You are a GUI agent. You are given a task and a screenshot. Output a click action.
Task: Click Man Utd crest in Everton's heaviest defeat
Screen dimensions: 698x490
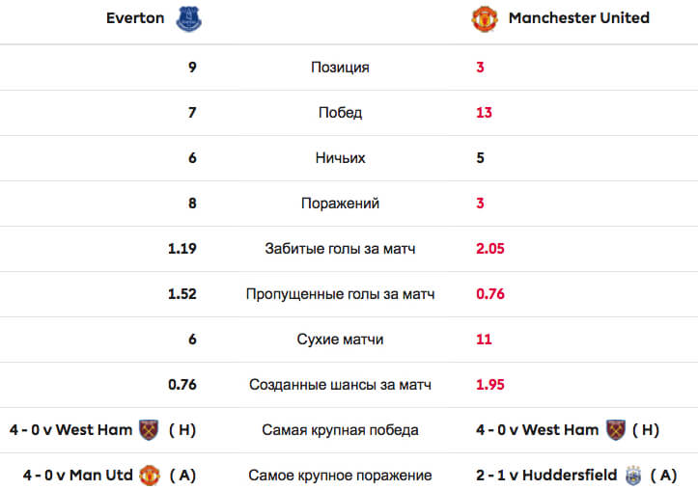tap(150, 476)
